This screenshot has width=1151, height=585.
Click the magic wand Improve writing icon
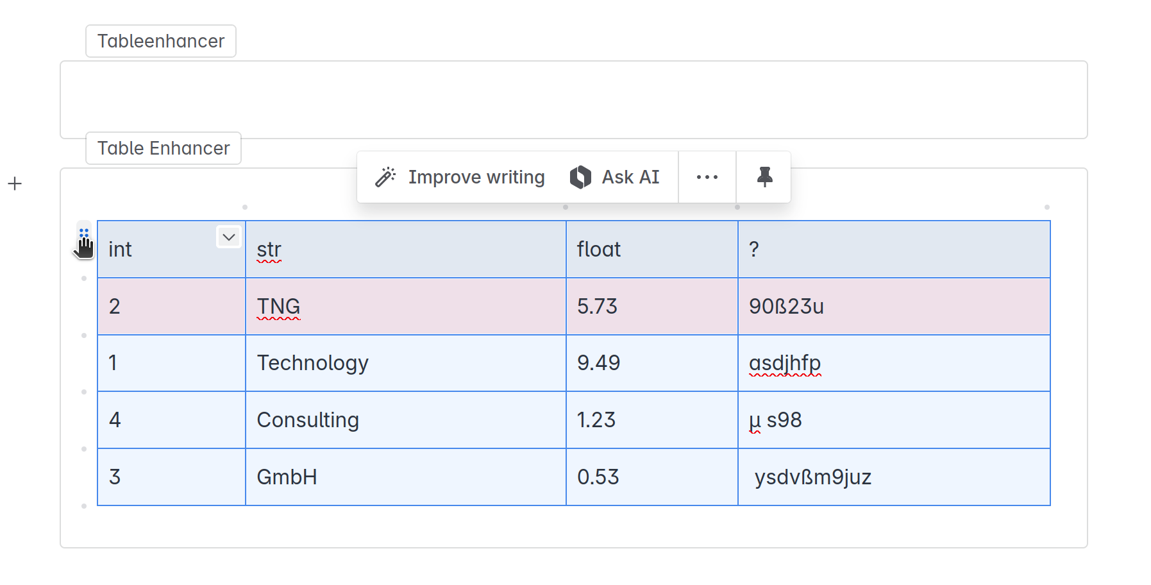(x=385, y=176)
